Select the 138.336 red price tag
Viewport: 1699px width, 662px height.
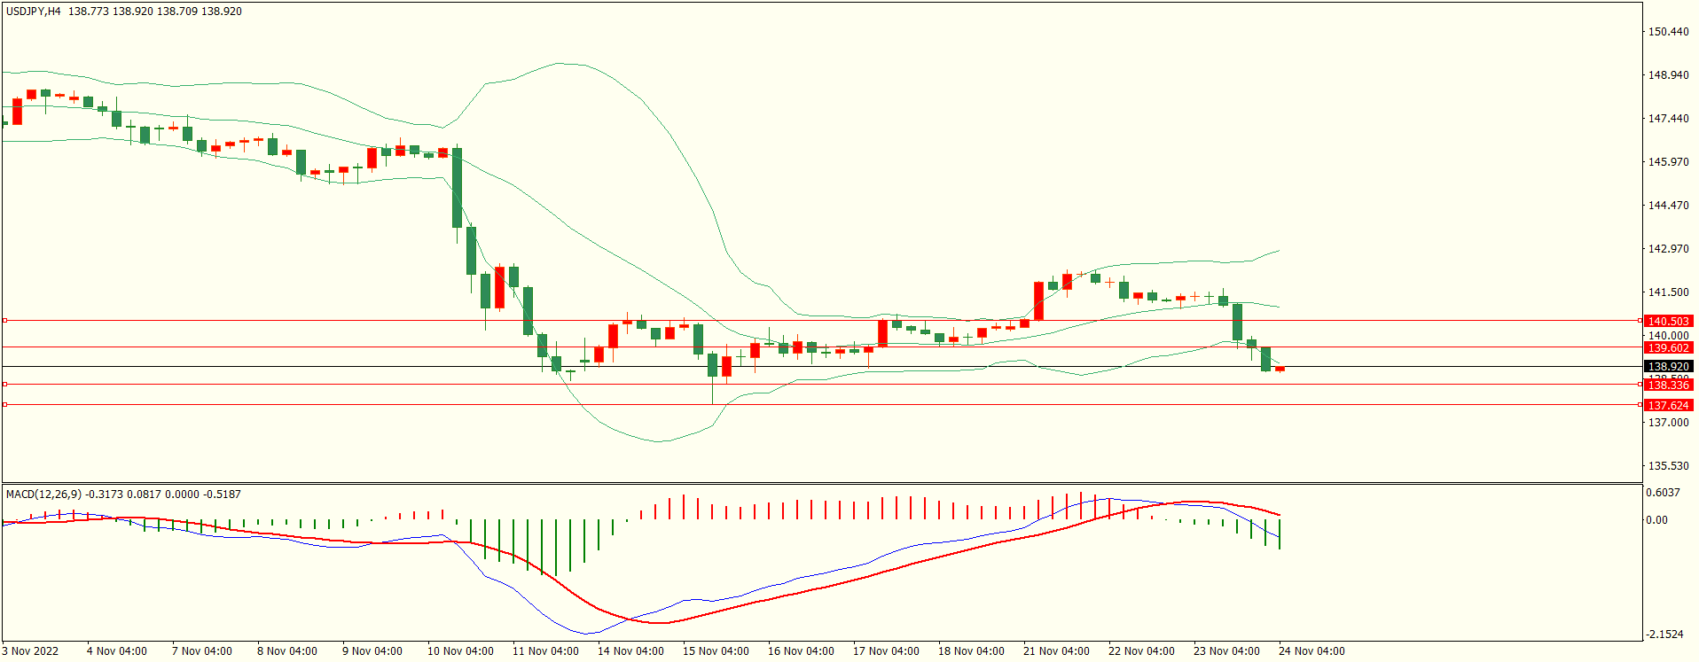click(1667, 385)
